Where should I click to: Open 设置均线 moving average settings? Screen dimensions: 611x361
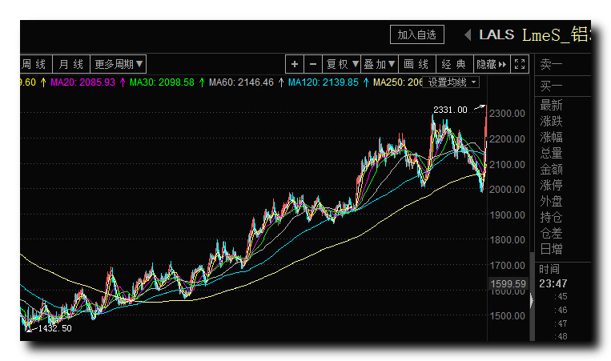452,82
